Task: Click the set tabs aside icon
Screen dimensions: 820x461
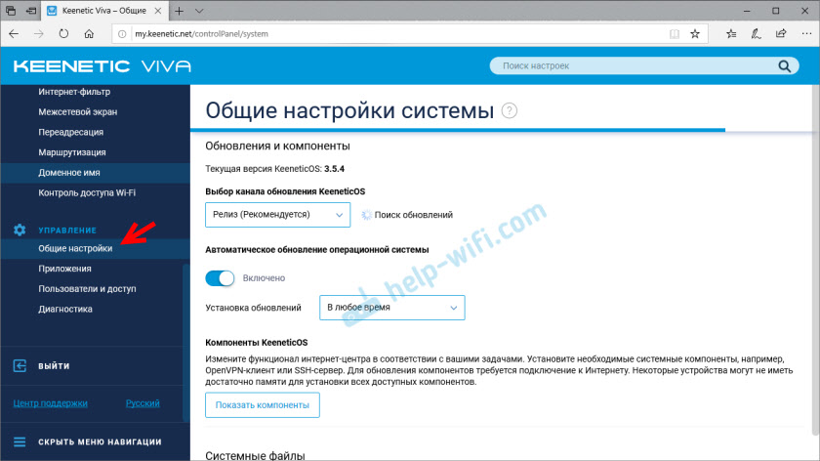Action: click(31, 11)
